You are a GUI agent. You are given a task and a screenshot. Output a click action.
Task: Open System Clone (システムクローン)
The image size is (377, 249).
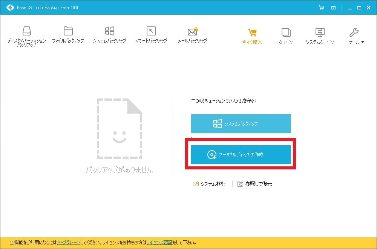click(320, 36)
